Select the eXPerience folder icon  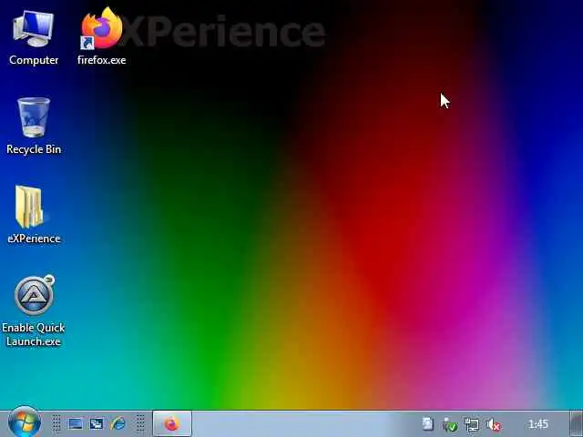pos(34,215)
